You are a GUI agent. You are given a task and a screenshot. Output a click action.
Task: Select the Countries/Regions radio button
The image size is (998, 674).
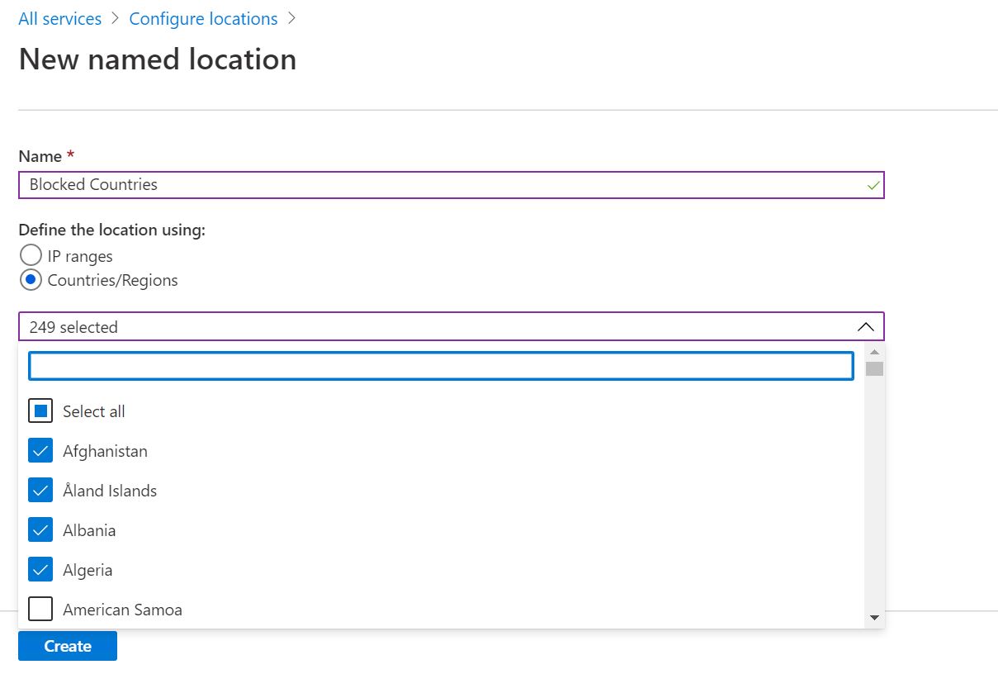[31, 279]
